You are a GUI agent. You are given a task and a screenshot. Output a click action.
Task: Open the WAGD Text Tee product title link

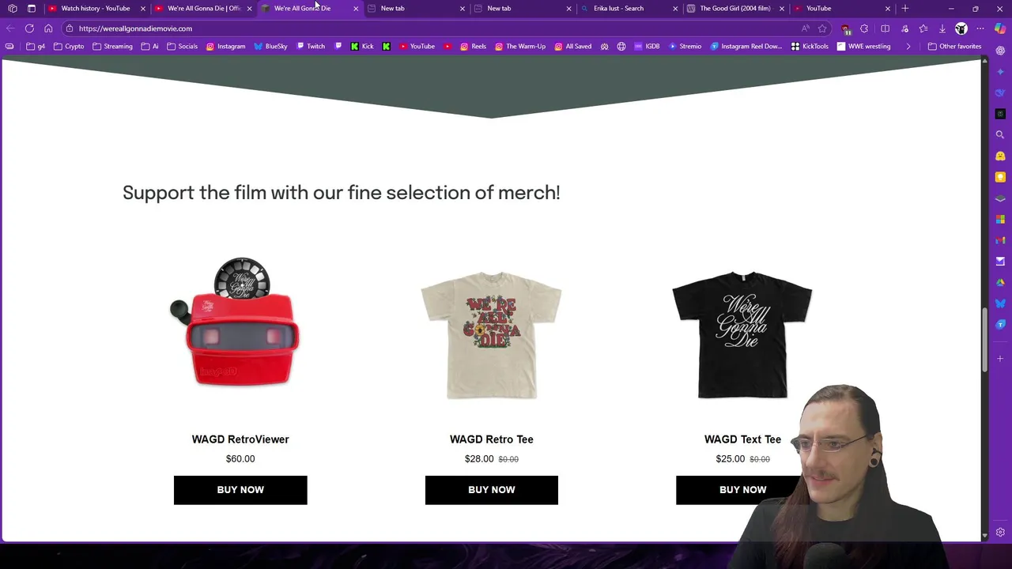pyautogui.click(x=742, y=439)
